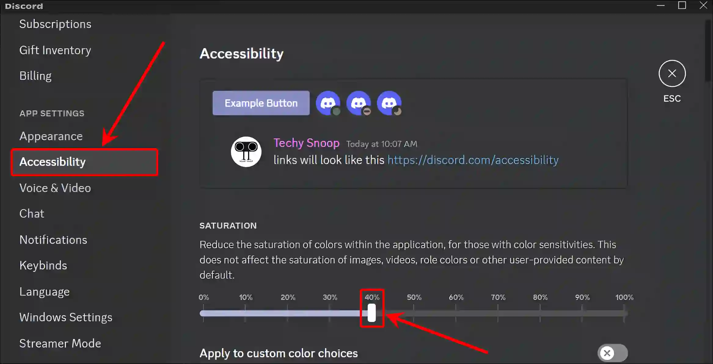
Task: Select the Subscriptions menu item
Action: pyautogui.click(x=55, y=24)
